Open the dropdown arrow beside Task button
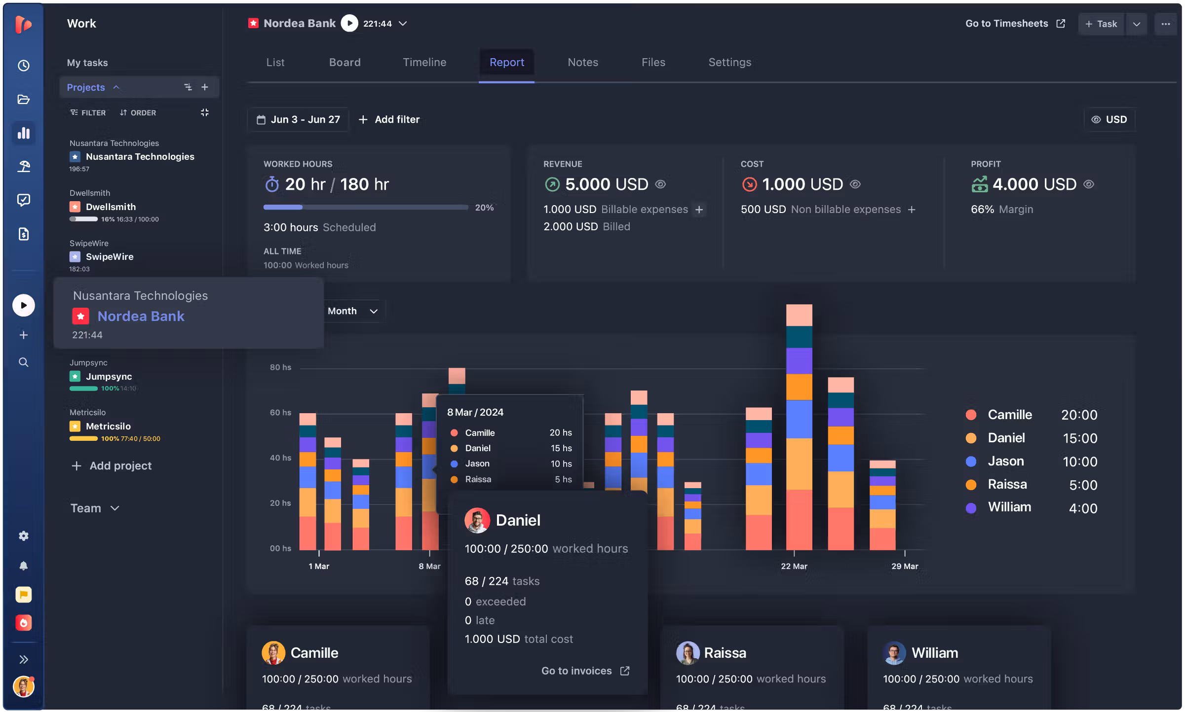 pyautogui.click(x=1136, y=24)
